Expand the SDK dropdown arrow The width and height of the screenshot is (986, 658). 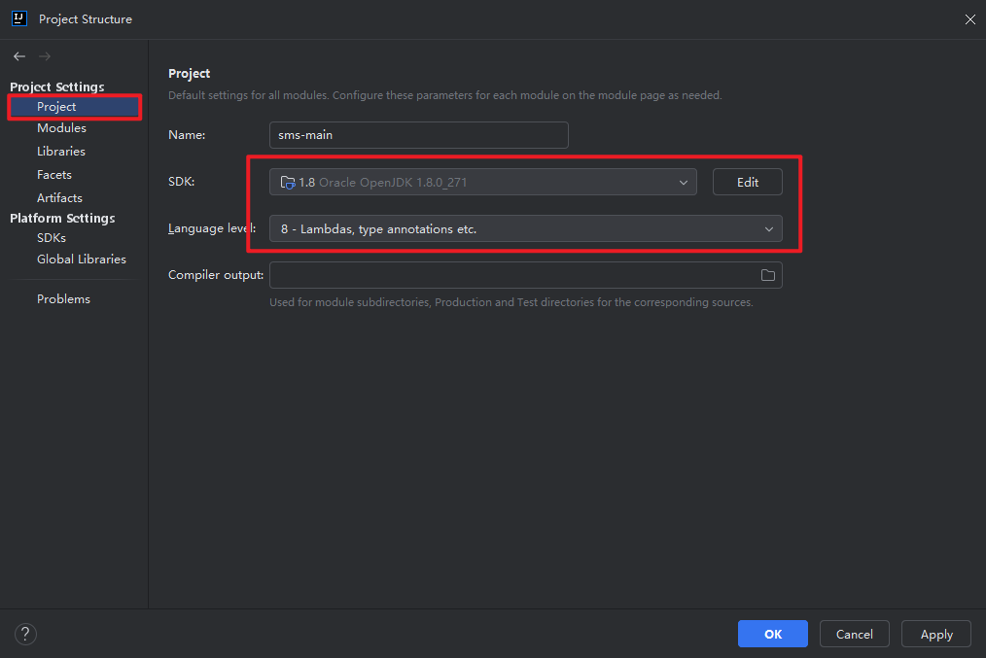coord(683,183)
